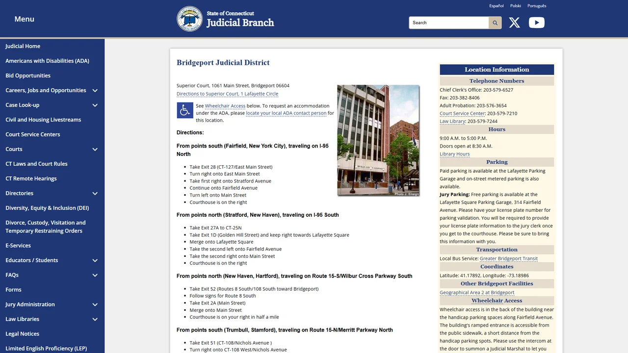Expand the Directories submenu chevron

[x=95, y=193]
